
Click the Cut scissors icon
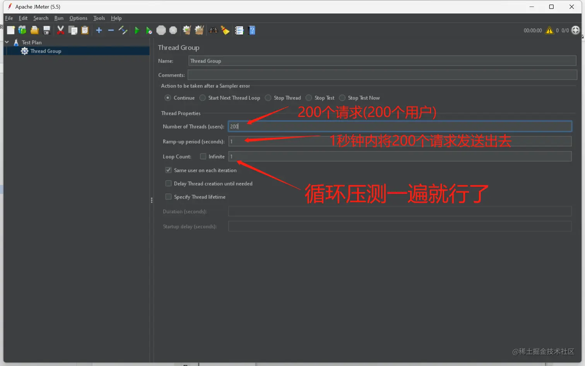pyautogui.click(x=60, y=30)
